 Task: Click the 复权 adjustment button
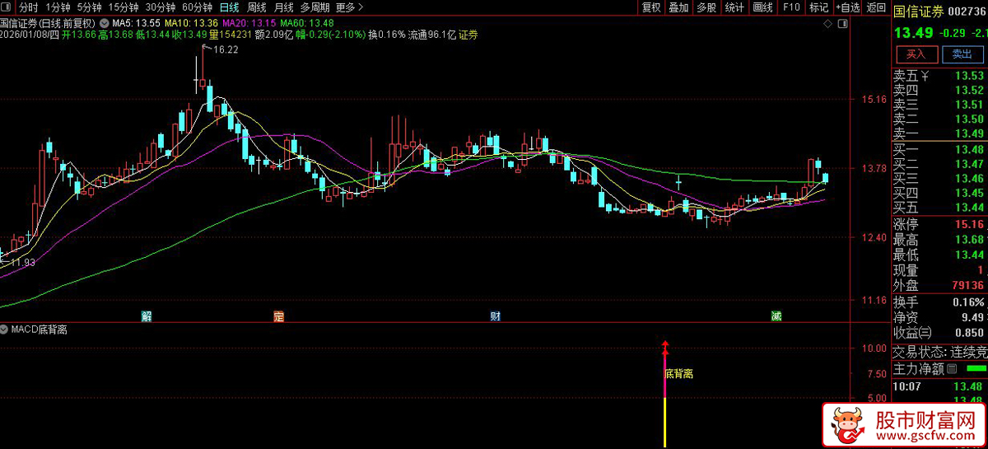[651, 7]
